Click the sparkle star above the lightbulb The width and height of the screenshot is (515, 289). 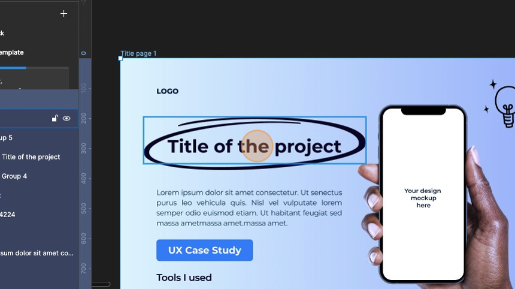click(493, 84)
